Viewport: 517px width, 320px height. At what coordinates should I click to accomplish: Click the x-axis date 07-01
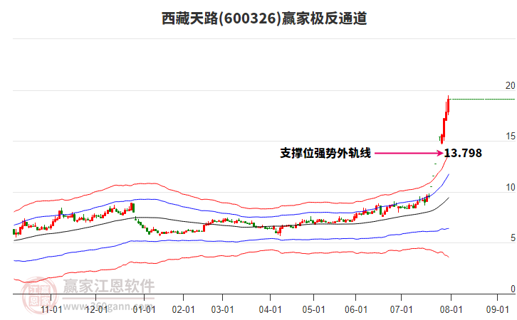(x=401, y=309)
